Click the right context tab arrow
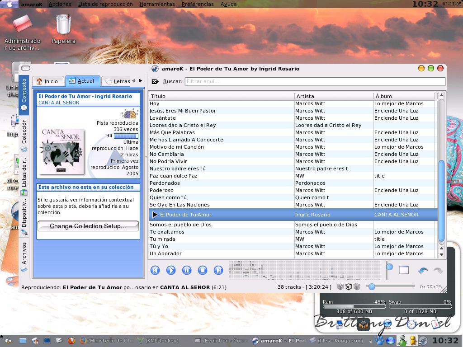Image resolution: width=463 pixels, height=347 pixels. pos(141,80)
